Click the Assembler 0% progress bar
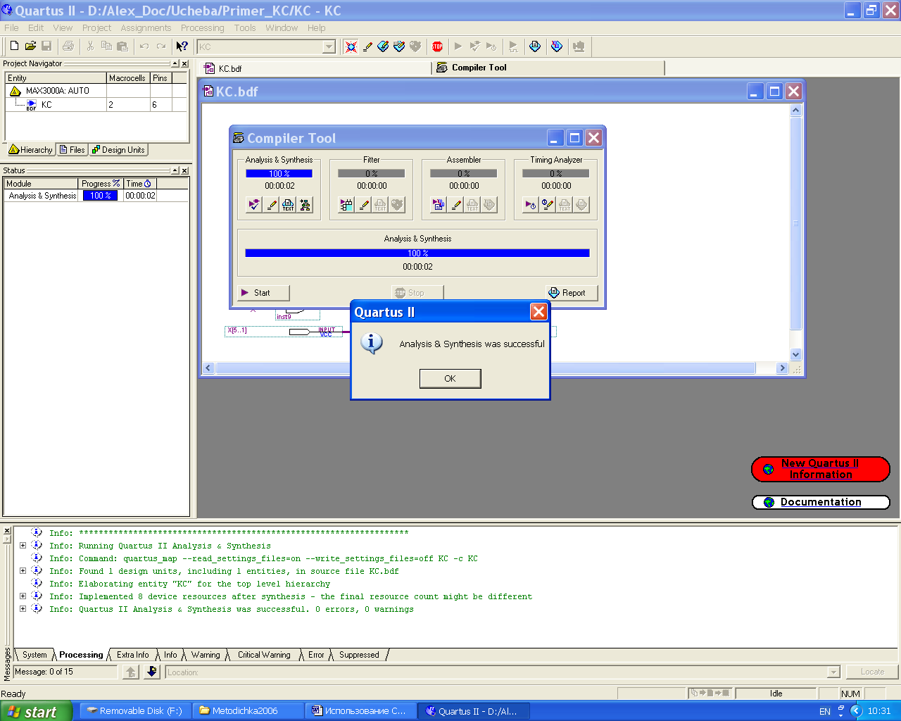Image resolution: width=901 pixels, height=721 pixels. (463, 173)
